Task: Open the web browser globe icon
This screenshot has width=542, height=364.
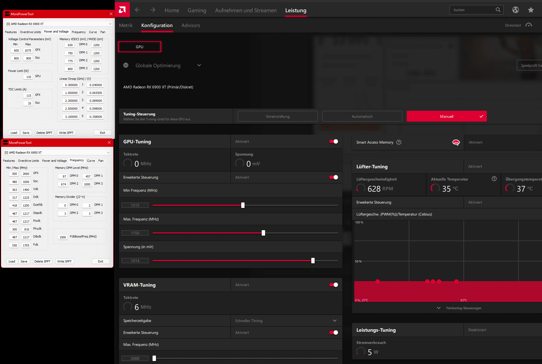Action: (515, 10)
